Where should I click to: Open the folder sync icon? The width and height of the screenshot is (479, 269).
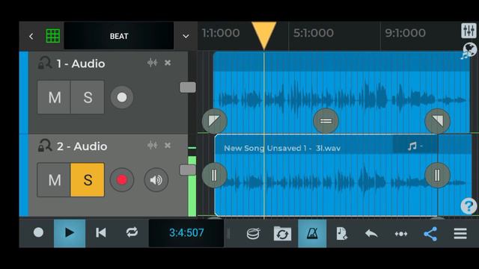pyautogui.click(x=282, y=234)
